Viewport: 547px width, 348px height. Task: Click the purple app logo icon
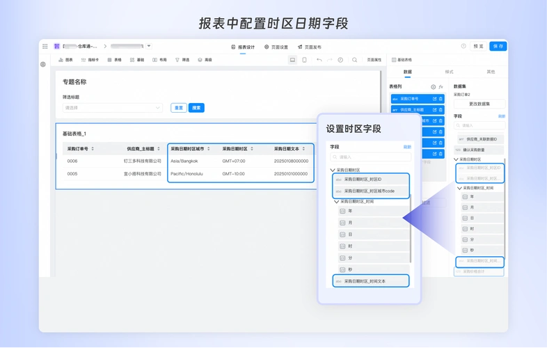[56, 46]
